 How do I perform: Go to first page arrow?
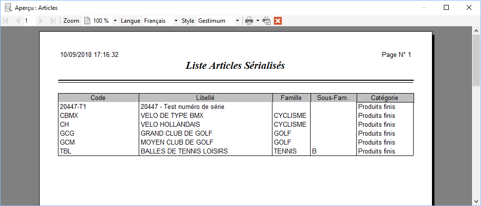click(5, 21)
